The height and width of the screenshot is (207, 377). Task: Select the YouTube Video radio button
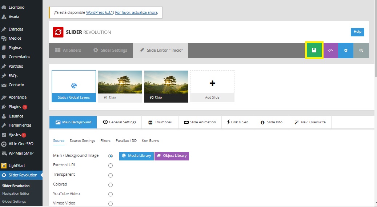[111, 194]
